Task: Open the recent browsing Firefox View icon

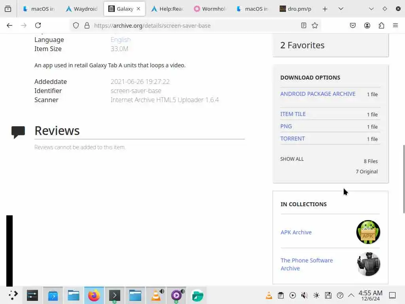Action: point(8,9)
